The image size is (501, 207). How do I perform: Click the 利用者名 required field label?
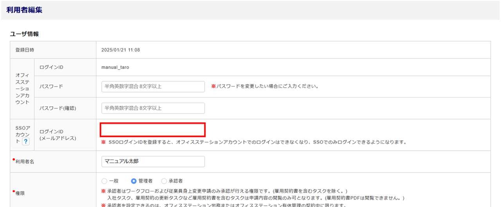[x=24, y=162]
